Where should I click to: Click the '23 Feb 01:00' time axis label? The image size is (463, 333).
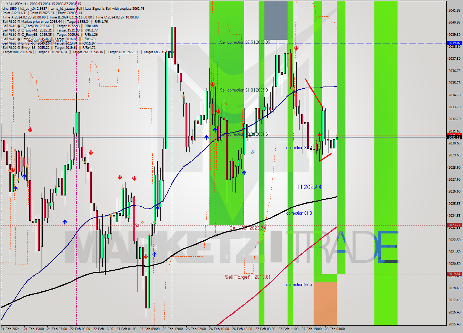click(x=126, y=329)
